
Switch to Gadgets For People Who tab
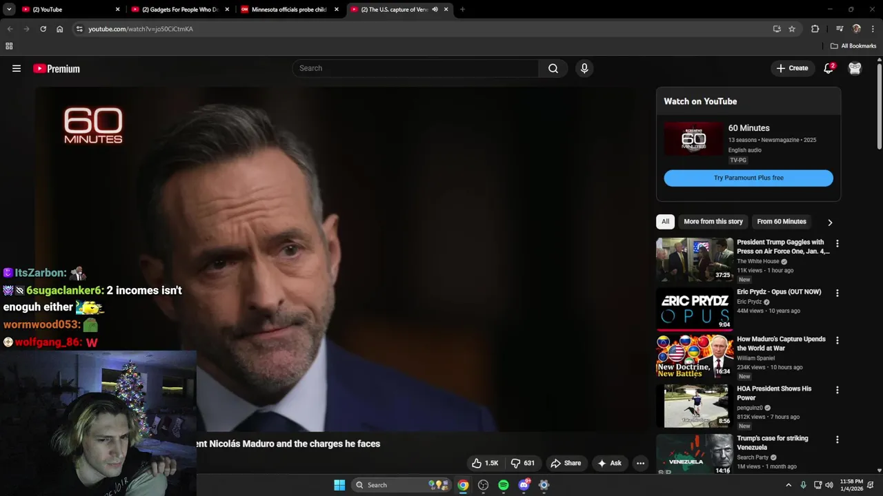point(179,10)
